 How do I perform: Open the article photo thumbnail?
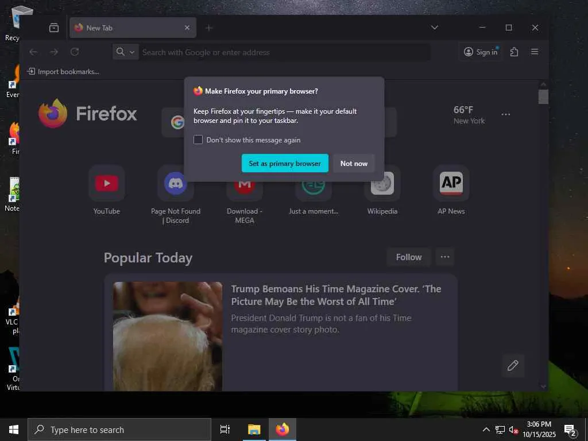click(x=168, y=336)
